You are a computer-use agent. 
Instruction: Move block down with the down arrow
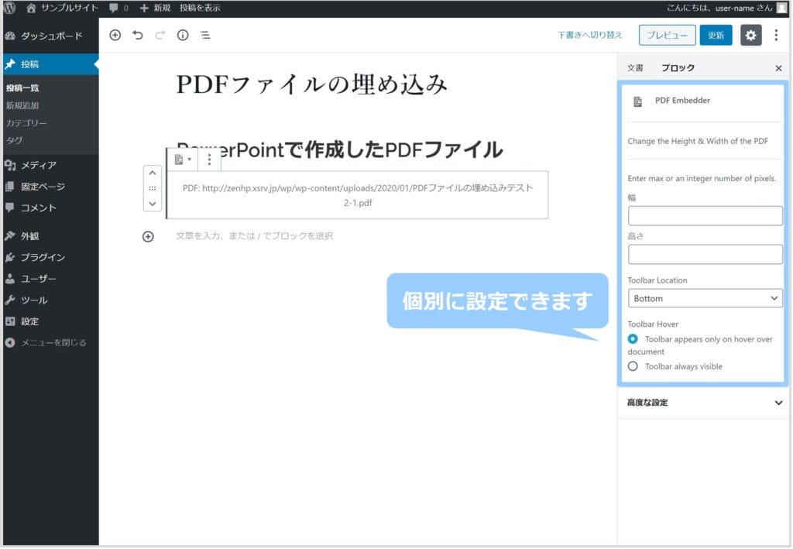pyautogui.click(x=153, y=204)
